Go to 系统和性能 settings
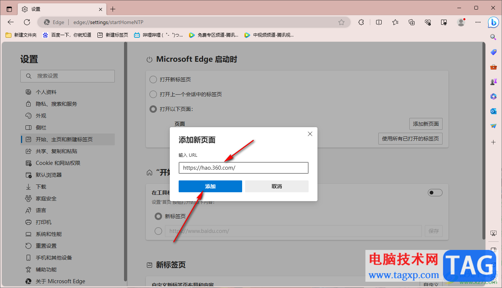Image resolution: width=502 pixels, height=288 pixels. [68, 234]
